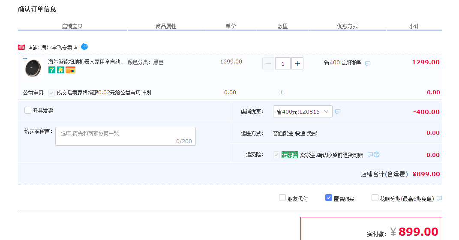Click the 省400:疯狂抢购 promotion text
This screenshot has height=240, width=459.
(343, 63)
